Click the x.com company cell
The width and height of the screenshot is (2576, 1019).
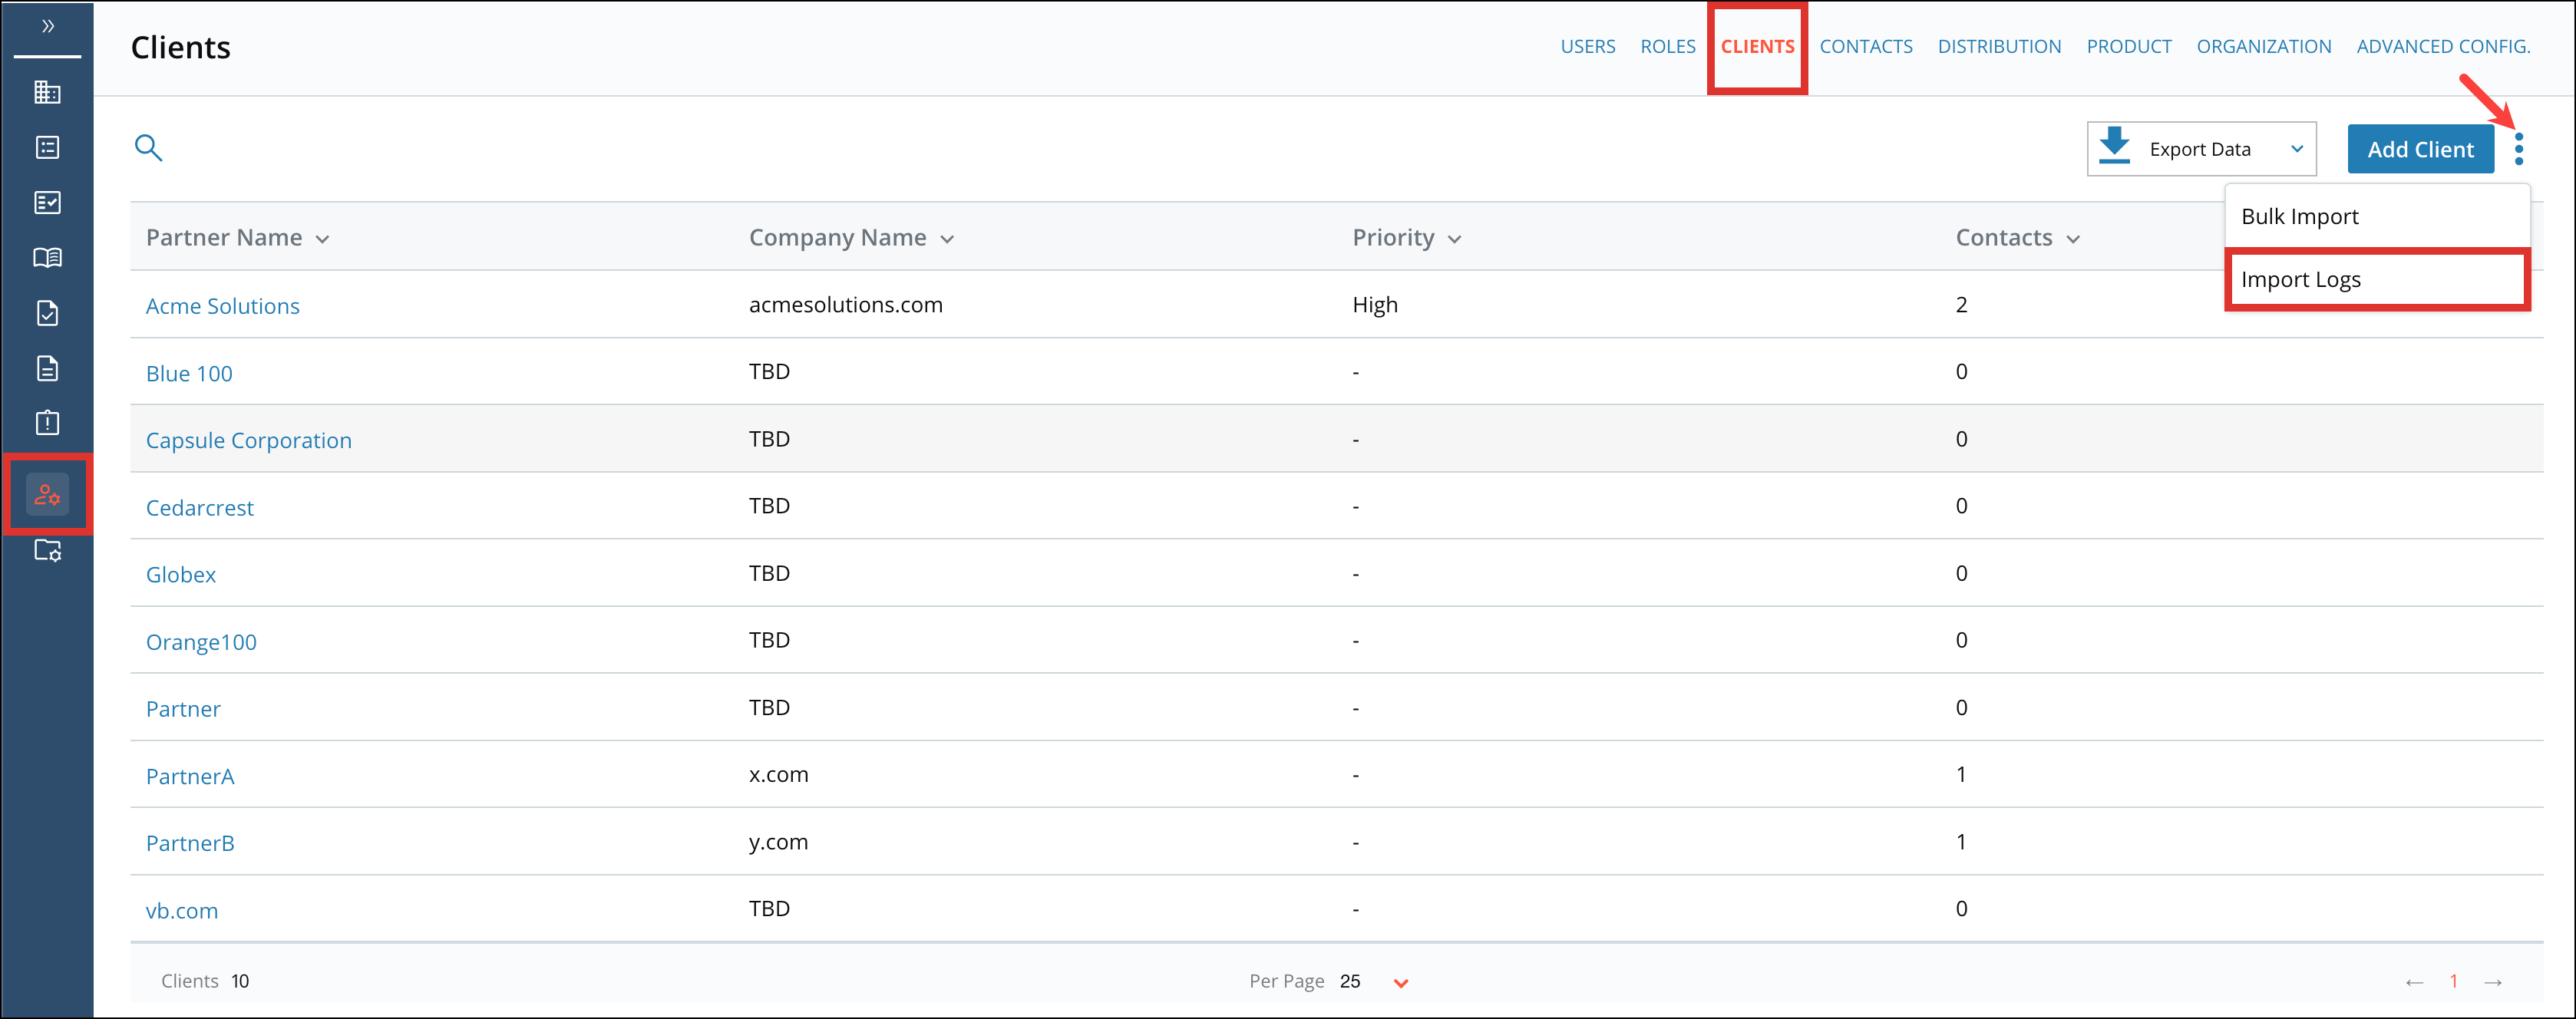pyautogui.click(x=778, y=774)
